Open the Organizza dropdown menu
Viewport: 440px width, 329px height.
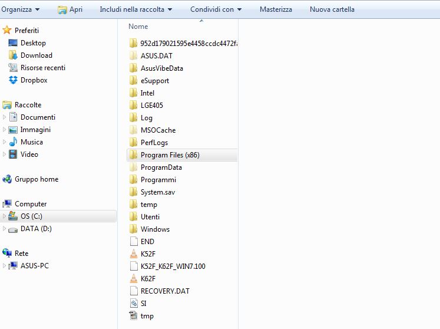coord(20,9)
